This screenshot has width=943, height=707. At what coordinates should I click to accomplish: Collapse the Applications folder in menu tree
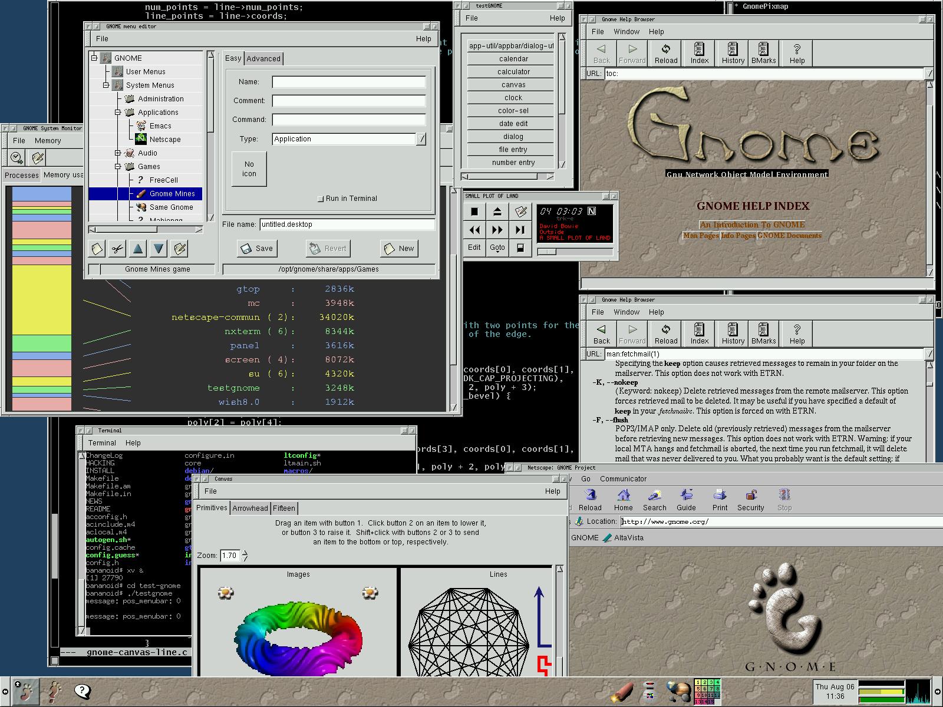coord(118,112)
